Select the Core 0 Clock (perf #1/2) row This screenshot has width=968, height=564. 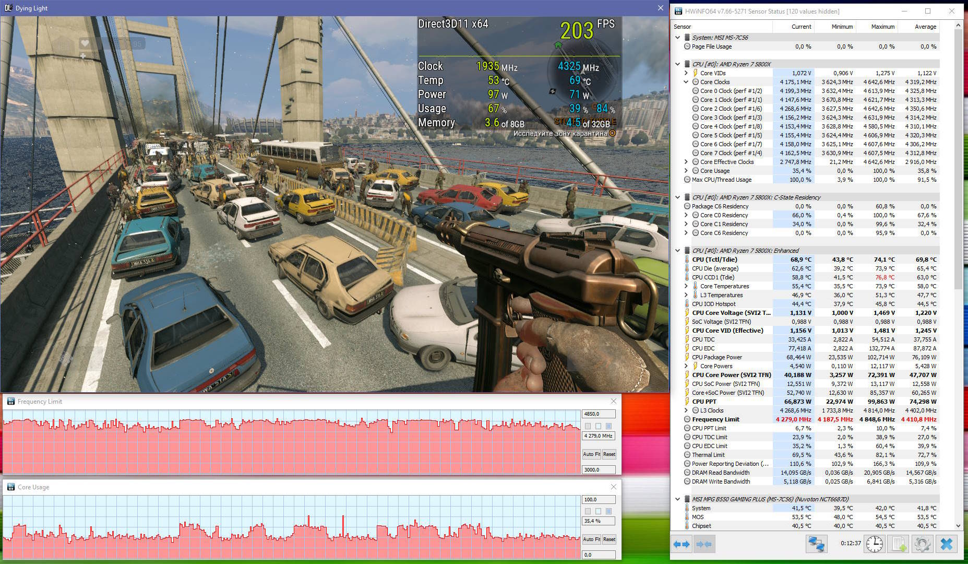811,91
